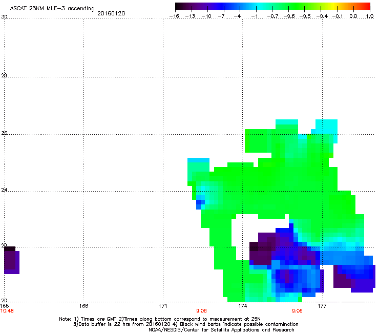
Task: Click the -13 color bar label
Action: click(x=190, y=16)
